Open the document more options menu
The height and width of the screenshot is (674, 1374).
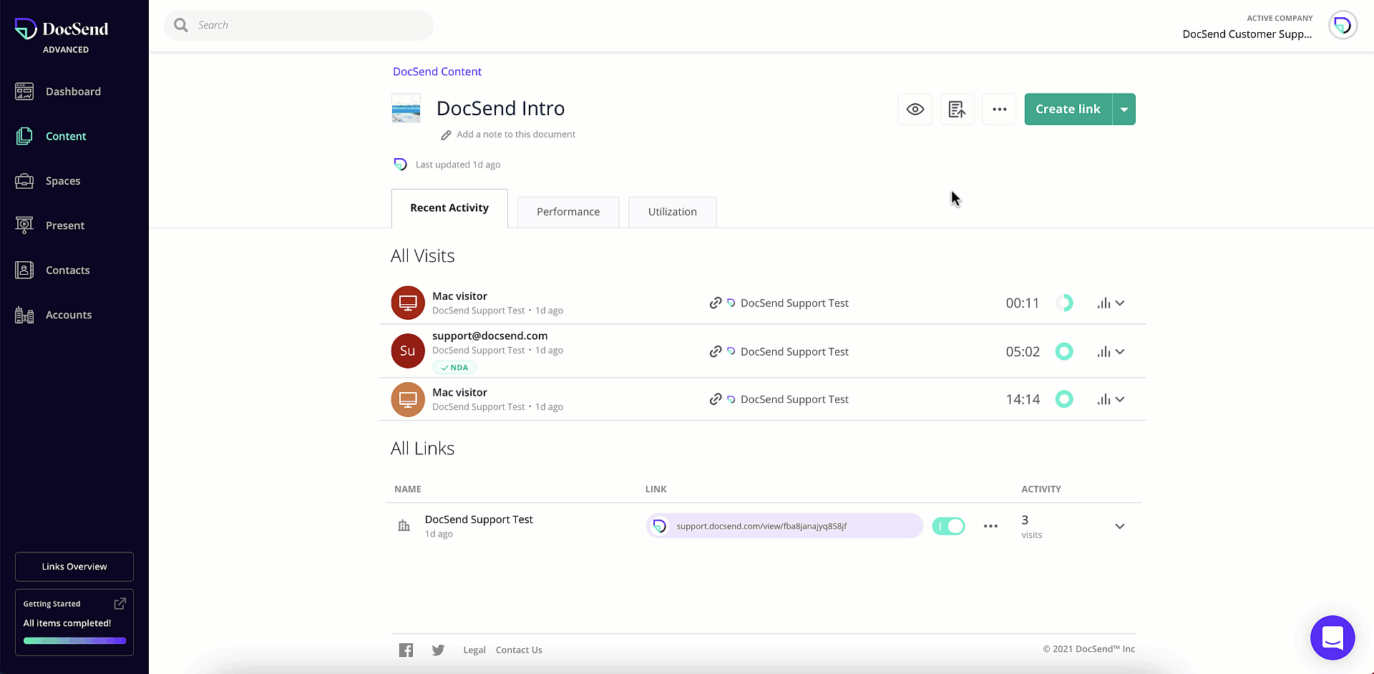pos(999,109)
